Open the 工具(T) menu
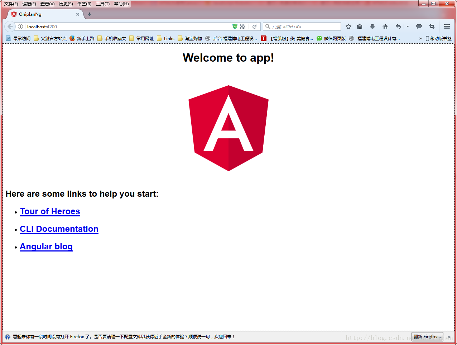 (x=102, y=4)
